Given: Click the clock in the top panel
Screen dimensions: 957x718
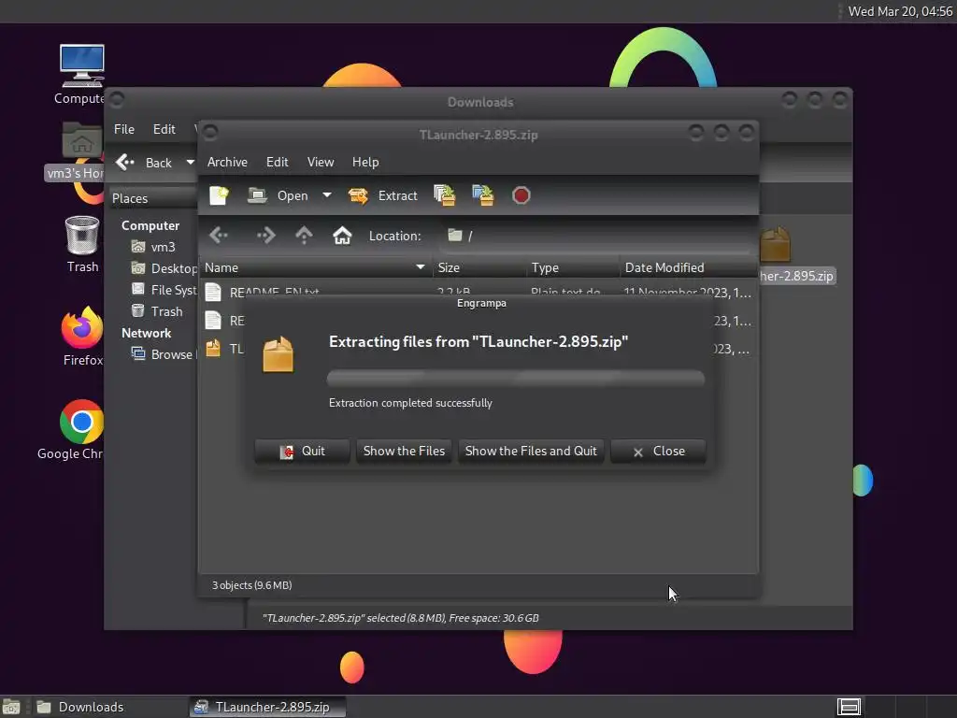Looking at the screenshot, I should pos(900,11).
